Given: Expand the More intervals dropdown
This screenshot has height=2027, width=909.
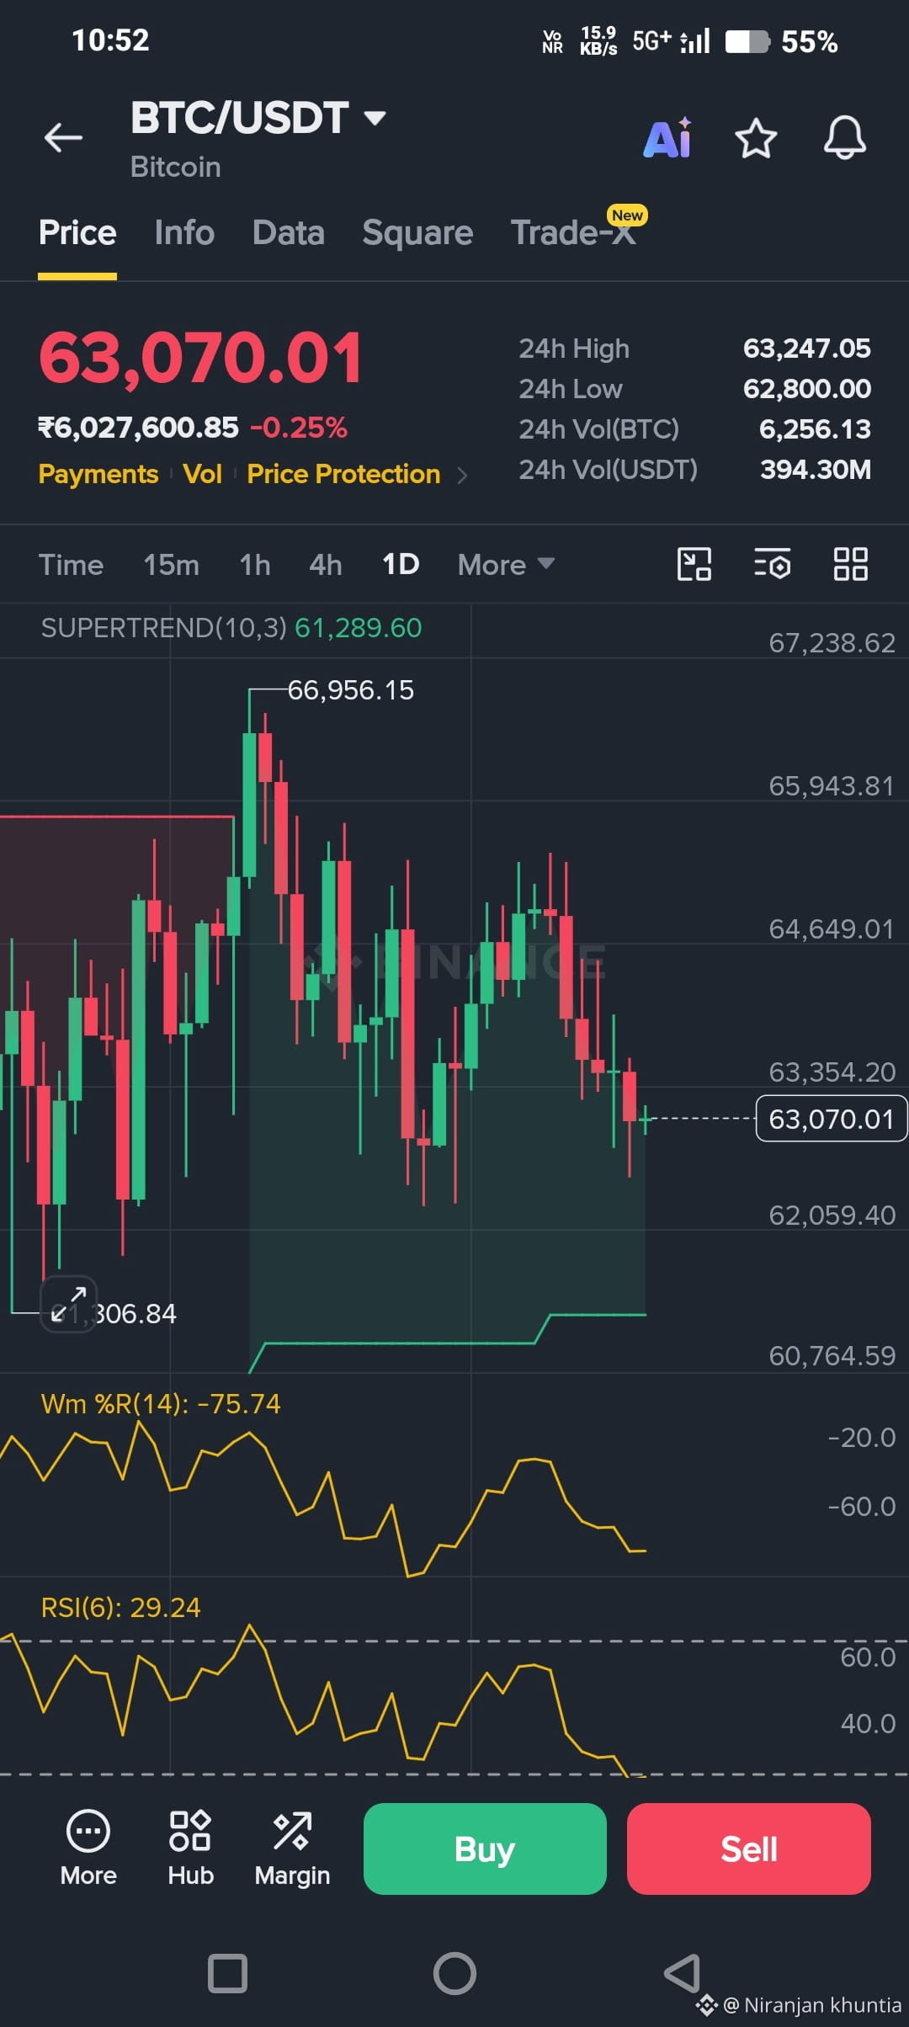Looking at the screenshot, I should click(506, 565).
